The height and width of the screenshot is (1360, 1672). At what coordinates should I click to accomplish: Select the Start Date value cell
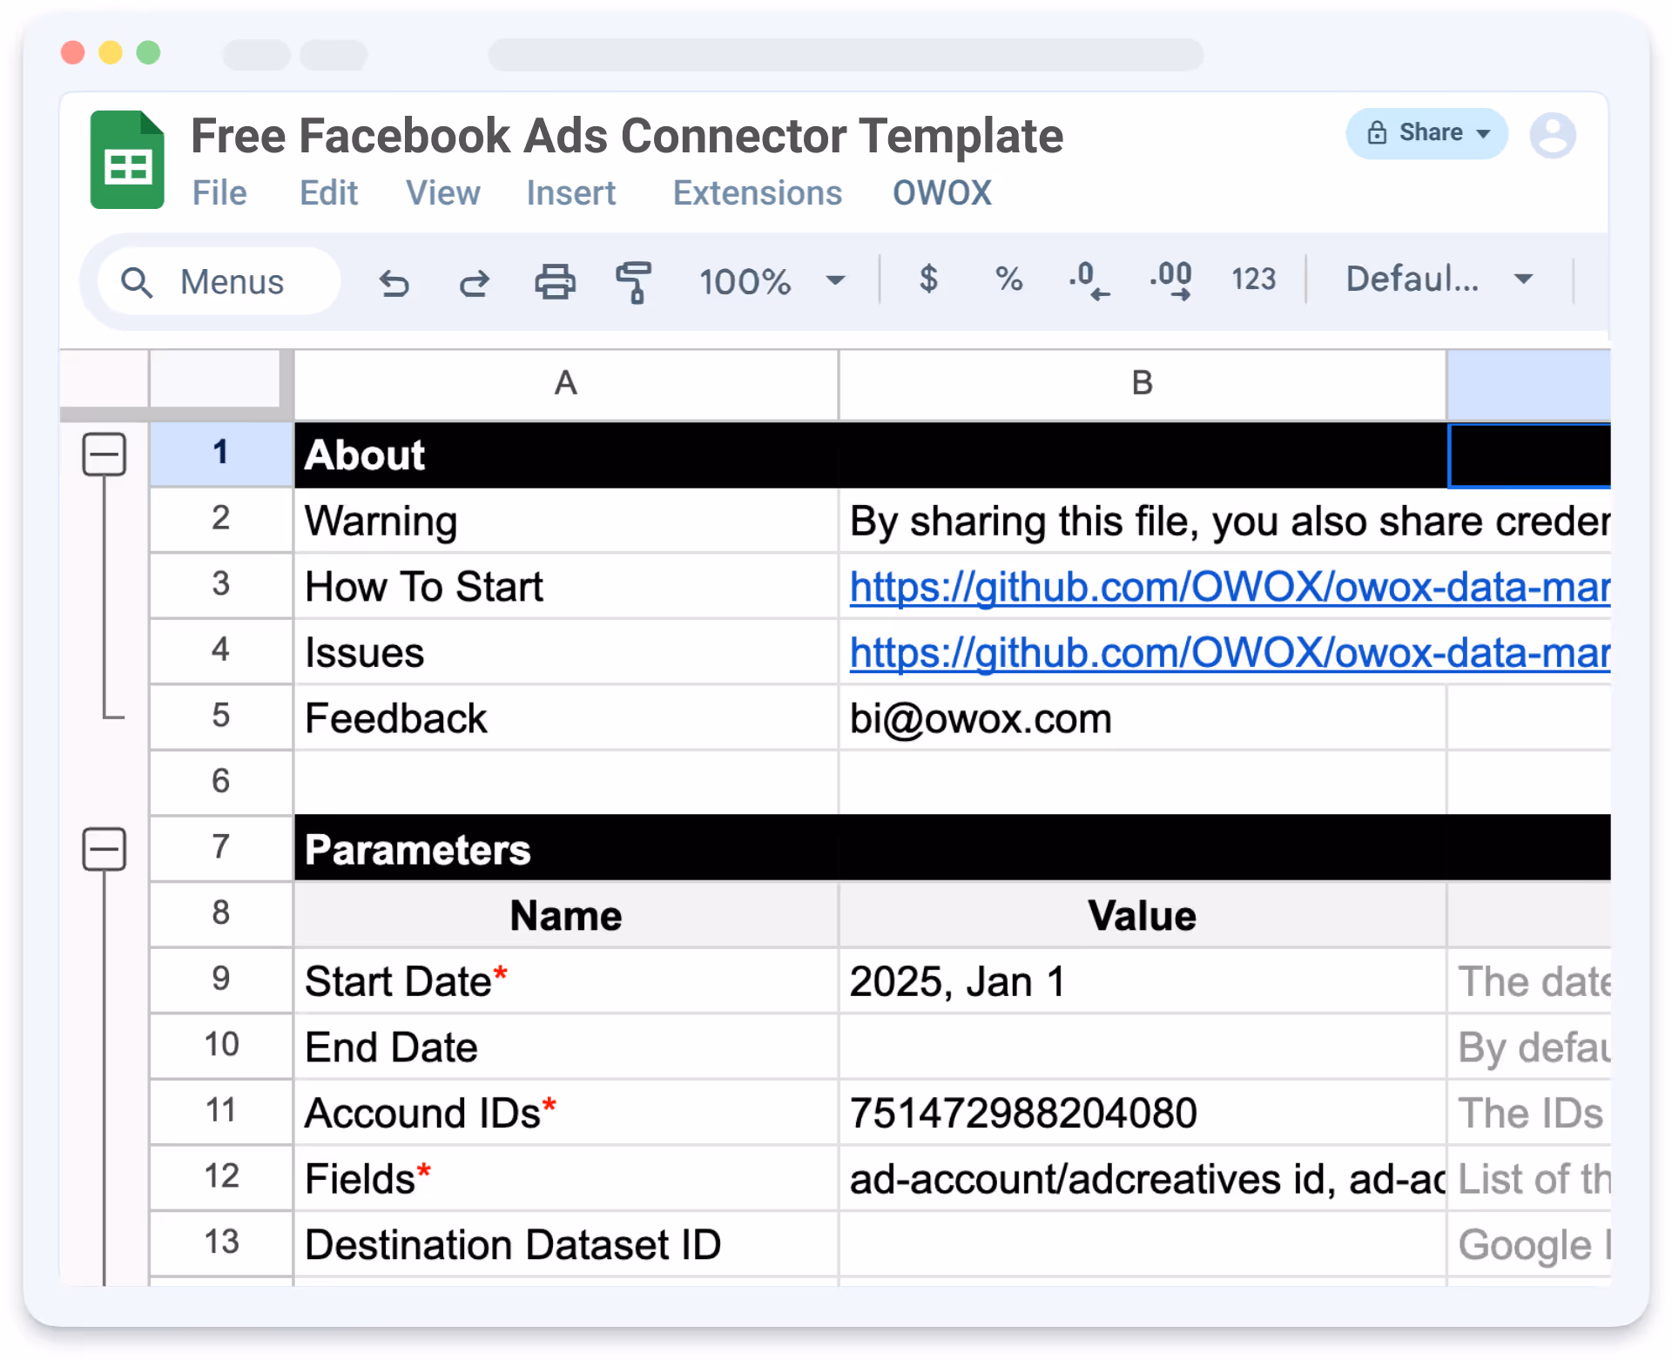click(x=1141, y=981)
